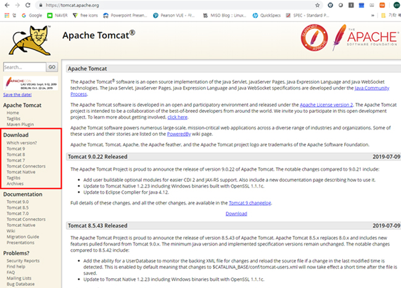
Task: Open the Archives link
Action: 15,184
